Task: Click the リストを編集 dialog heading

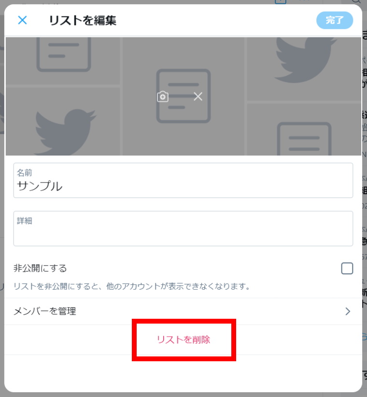Action: pos(83,20)
